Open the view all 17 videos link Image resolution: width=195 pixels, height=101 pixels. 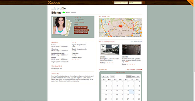(136, 42)
